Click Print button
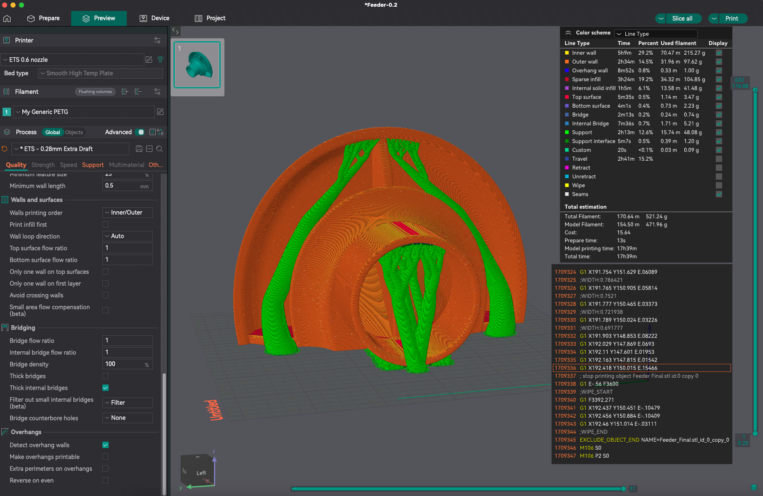The height and width of the screenshot is (496, 763). click(732, 19)
